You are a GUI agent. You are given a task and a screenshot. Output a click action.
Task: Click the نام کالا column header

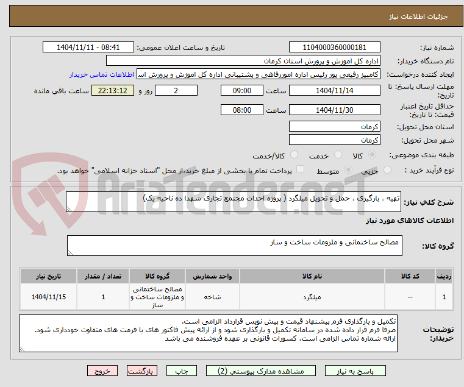pos(312,276)
